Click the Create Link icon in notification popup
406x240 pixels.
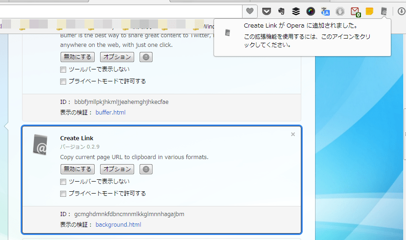227,33
